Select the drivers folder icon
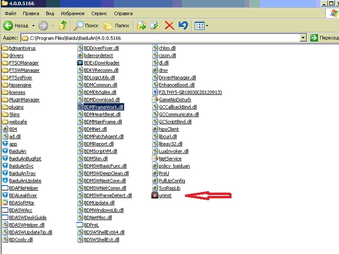339x254 pixels. tap(5, 55)
